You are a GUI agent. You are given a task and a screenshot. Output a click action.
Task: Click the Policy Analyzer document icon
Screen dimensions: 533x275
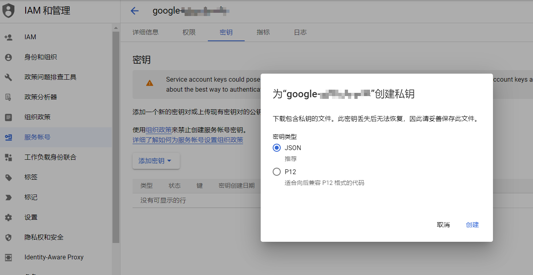[x=8, y=97]
